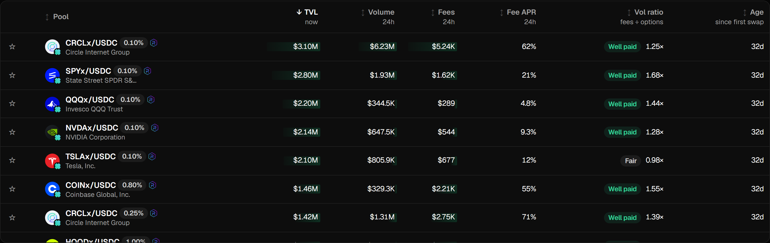Click the Well paid badge on SPYx row
The image size is (770, 243).
point(622,75)
